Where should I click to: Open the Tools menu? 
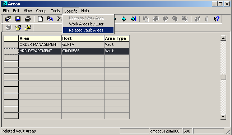[55, 11]
